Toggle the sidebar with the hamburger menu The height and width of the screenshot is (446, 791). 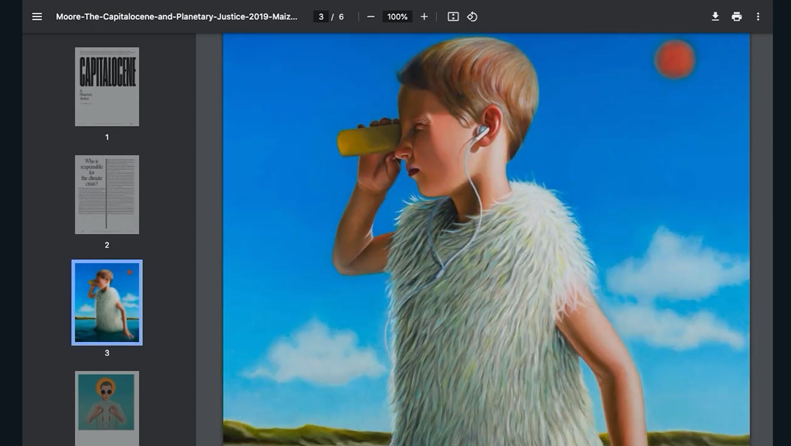point(37,17)
